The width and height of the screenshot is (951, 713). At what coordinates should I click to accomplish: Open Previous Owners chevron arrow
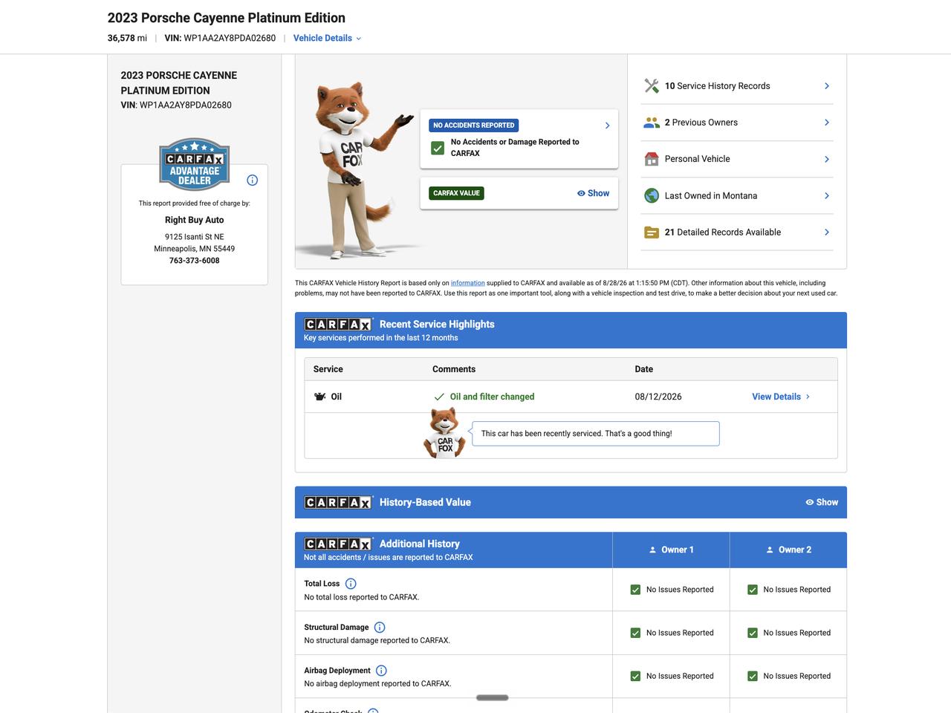point(827,123)
